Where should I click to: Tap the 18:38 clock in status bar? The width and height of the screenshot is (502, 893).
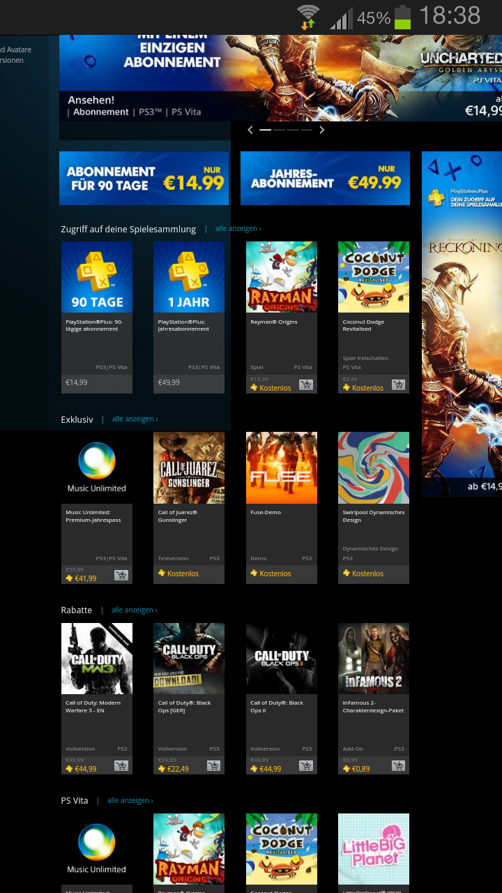point(450,16)
